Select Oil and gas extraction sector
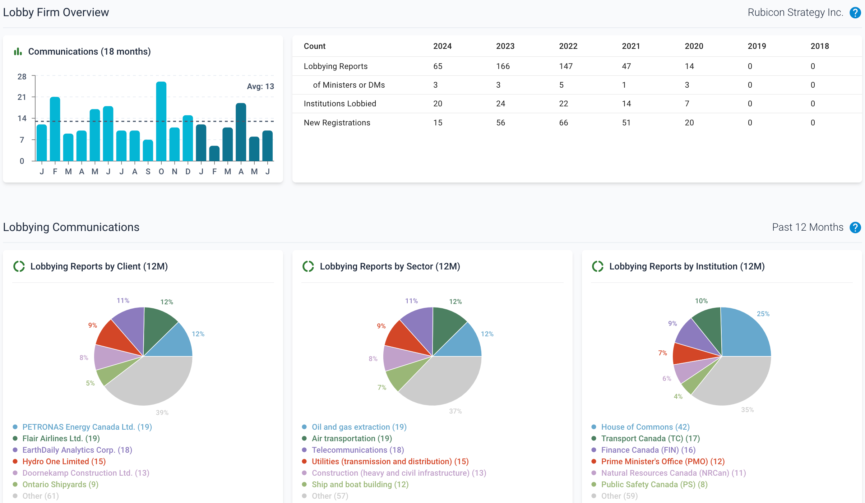 pyautogui.click(x=359, y=427)
